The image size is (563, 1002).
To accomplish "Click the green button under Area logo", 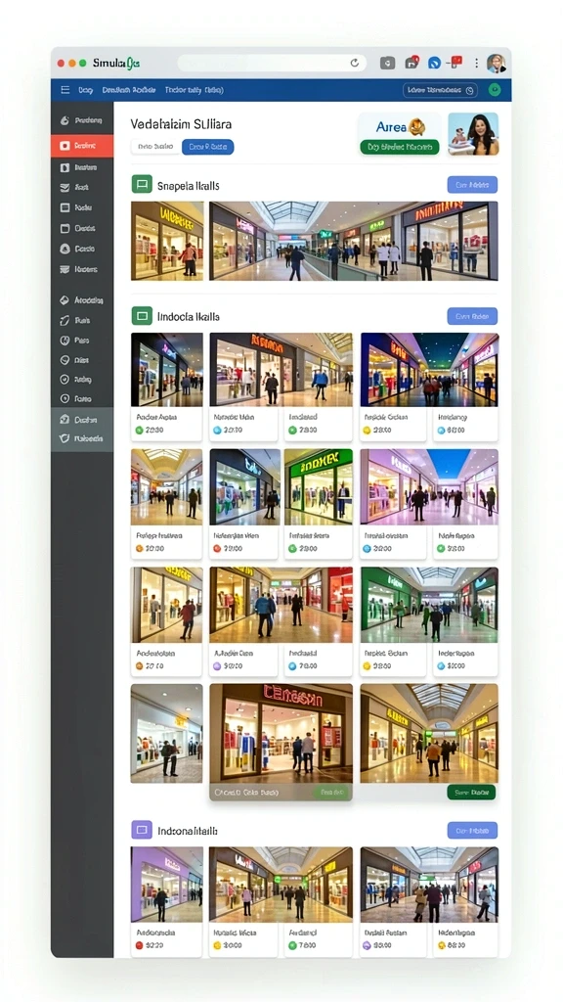I will pos(400,147).
